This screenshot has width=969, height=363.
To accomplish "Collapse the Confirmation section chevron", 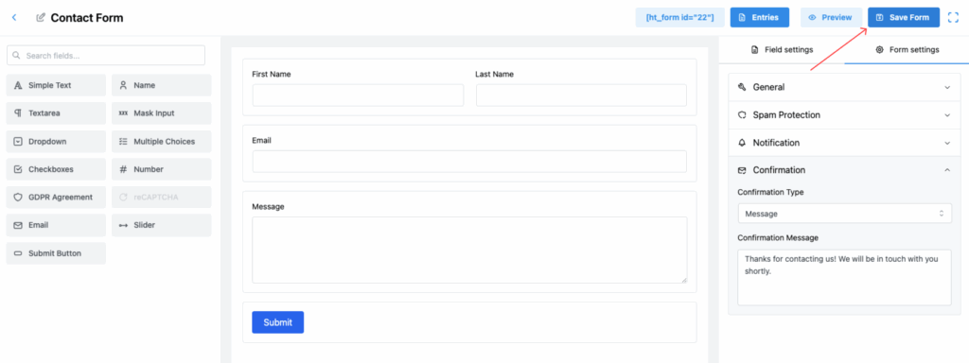I will coord(947,170).
